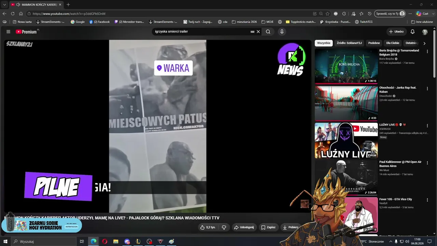Open favorites list icon
This screenshot has width=437, height=246.
[362, 14]
